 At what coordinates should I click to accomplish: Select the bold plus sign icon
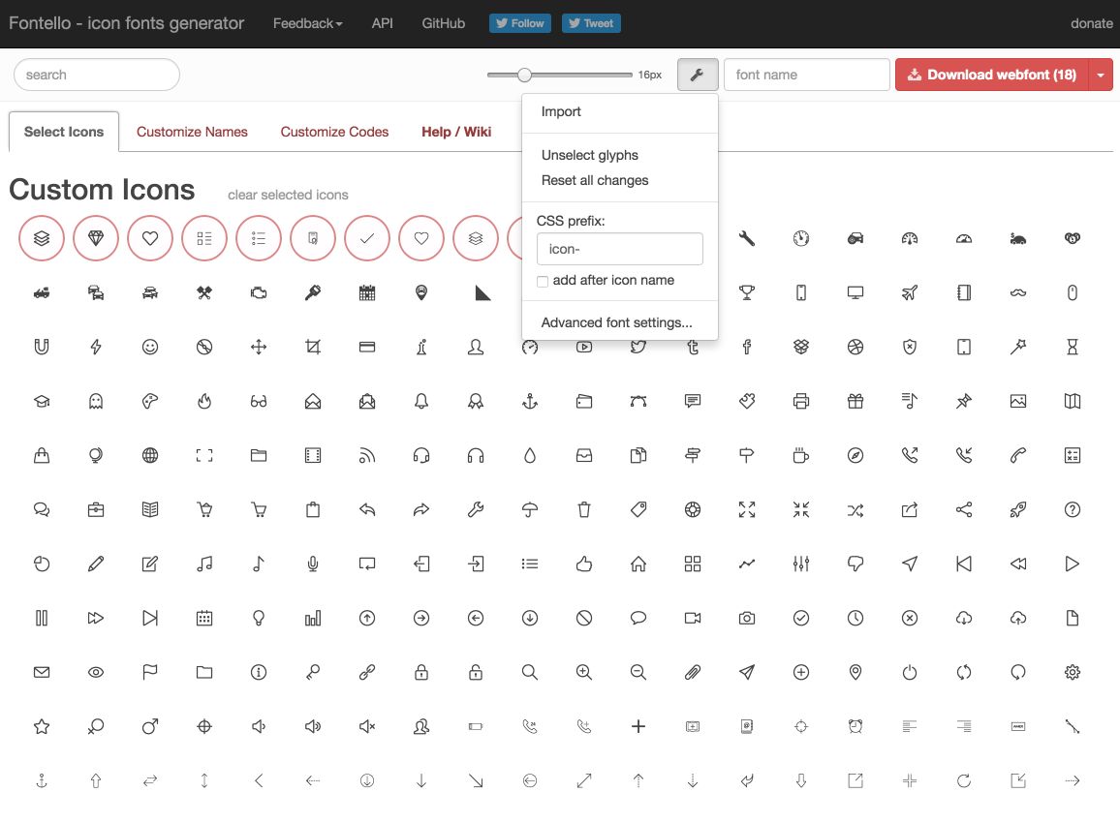coord(638,726)
